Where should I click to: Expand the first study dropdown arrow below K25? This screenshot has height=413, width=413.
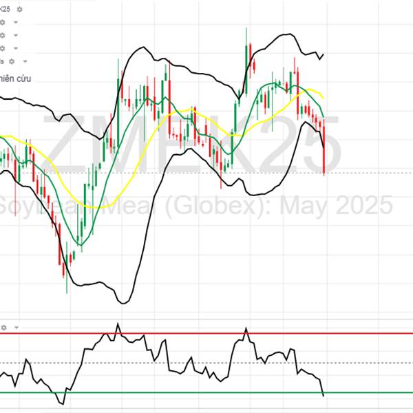[16, 23]
